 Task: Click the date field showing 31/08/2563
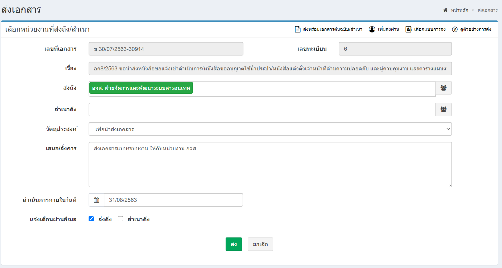click(x=173, y=200)
